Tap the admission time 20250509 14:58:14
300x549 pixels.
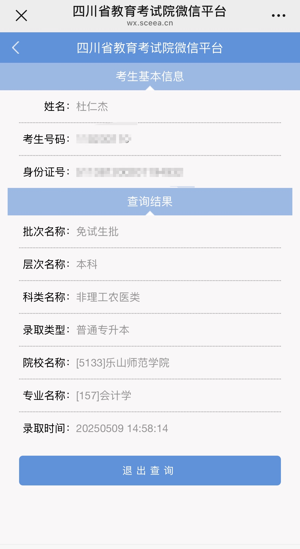(x=122, y=428)
